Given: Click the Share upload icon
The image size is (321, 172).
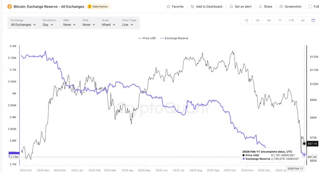Looking at the screenshot, I should tap(260, 7).
